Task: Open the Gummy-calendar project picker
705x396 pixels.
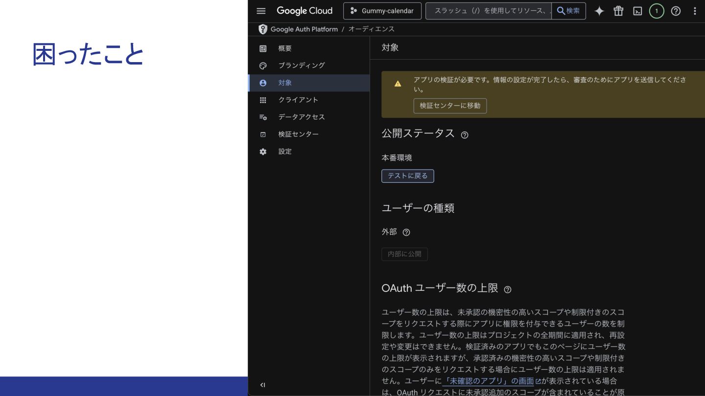Action: tap(382, 11)
